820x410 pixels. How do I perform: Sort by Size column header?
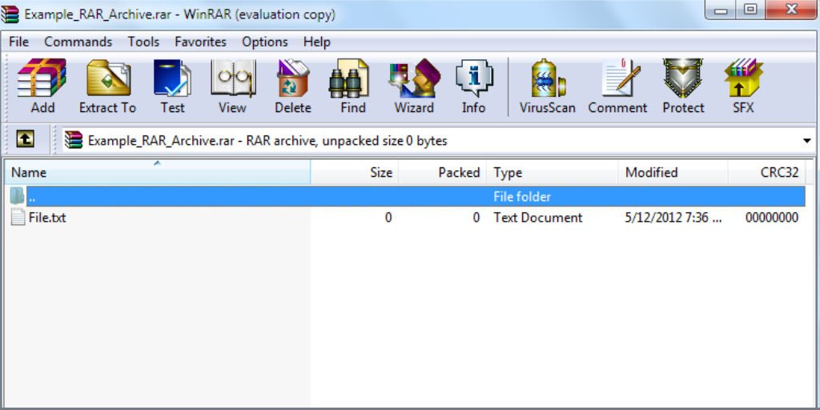[x=355, y=172]
